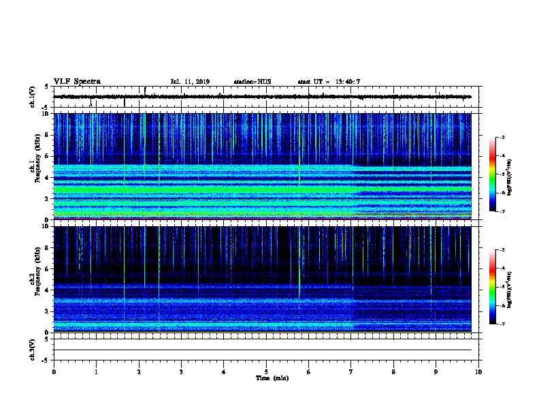Click the "-5" tick on ch.3(V) axis
The height and width of the screenshot is (417, 539).
pos(46,360)
